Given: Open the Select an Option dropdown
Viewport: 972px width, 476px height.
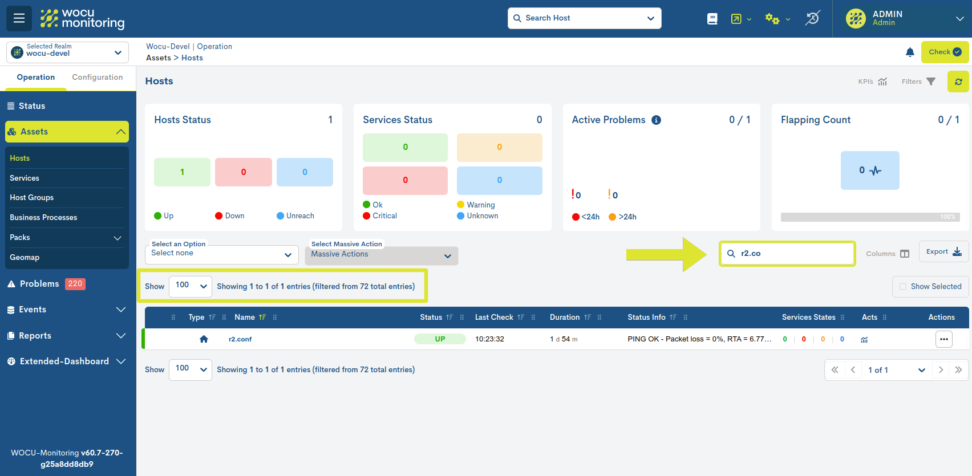Looking at the screenshot, I should pos(222,254).
